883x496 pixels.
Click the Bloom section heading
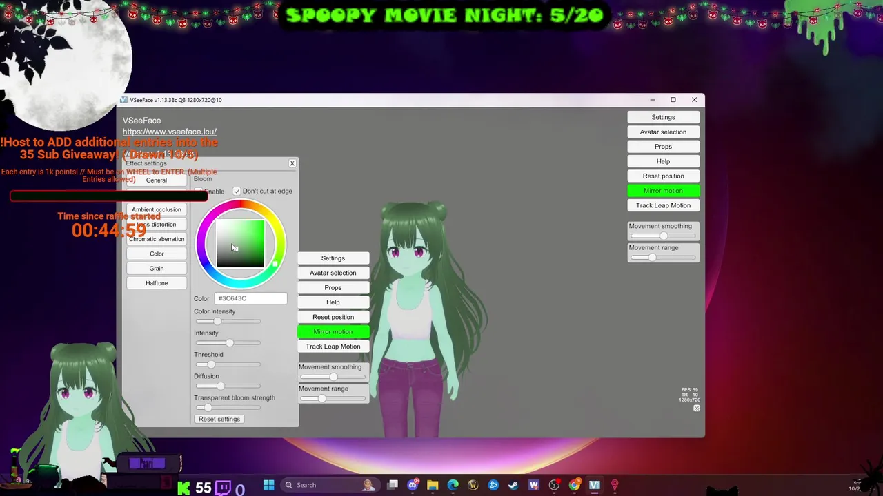(203, 179)
